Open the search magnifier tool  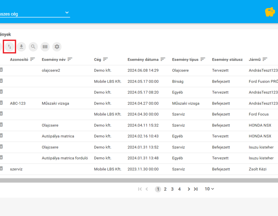33,47
